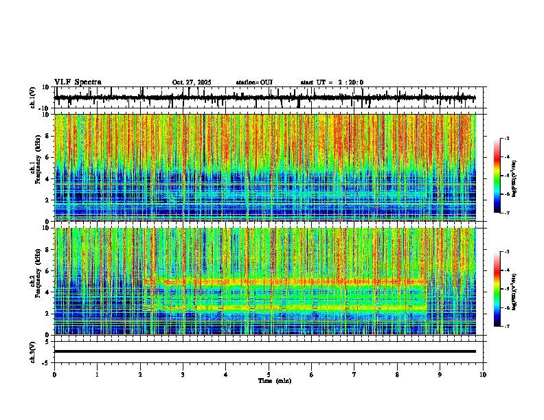
Task: Click time axis tick label '0'
Action: point(54,375)
